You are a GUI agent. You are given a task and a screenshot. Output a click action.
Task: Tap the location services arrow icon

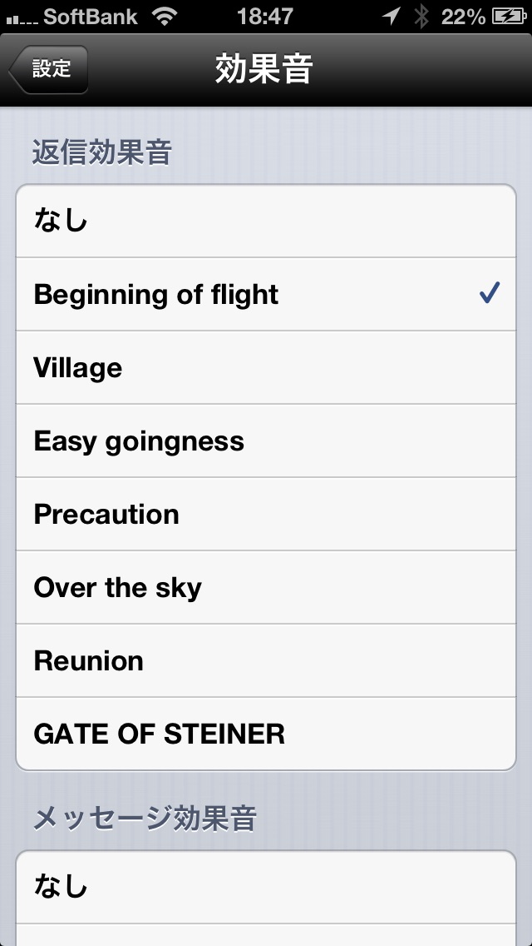click(392, 17)
